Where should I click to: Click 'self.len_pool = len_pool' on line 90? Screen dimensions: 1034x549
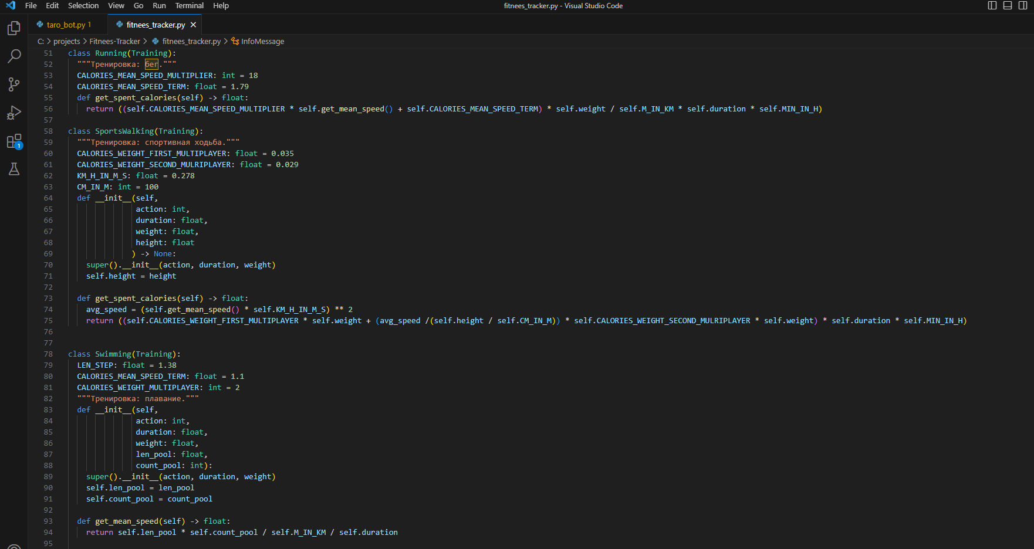[140, 487]
